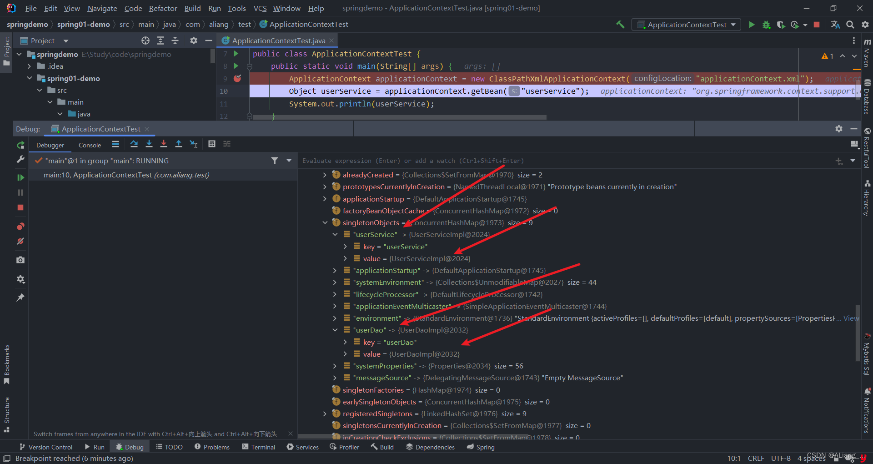This screenshot has width=873, height=464.
Task: Expand registeredSingletons variable
Action: click(325, 414)
